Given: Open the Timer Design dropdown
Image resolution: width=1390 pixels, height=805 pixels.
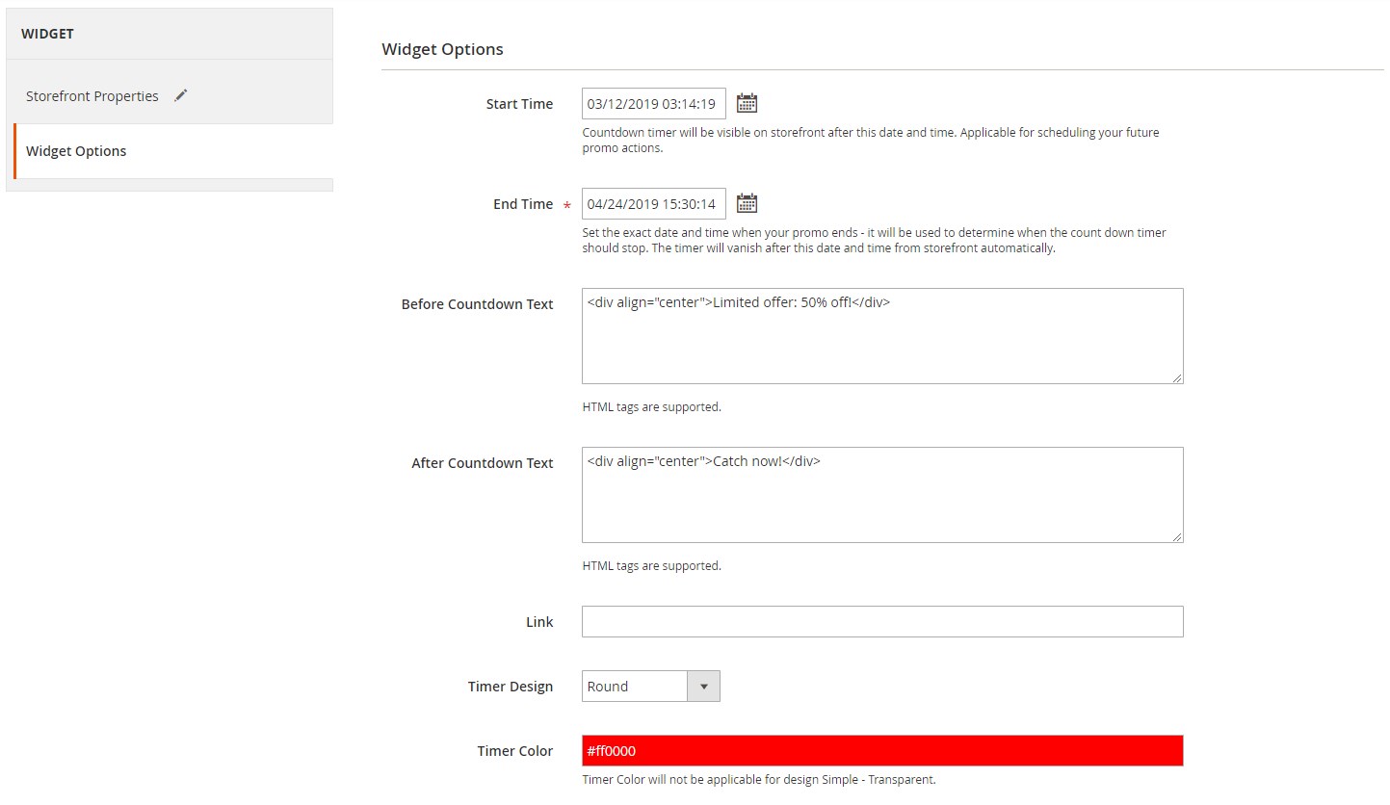Looking at the screenshot, I should pyautogui.click(x=651, y=686).
